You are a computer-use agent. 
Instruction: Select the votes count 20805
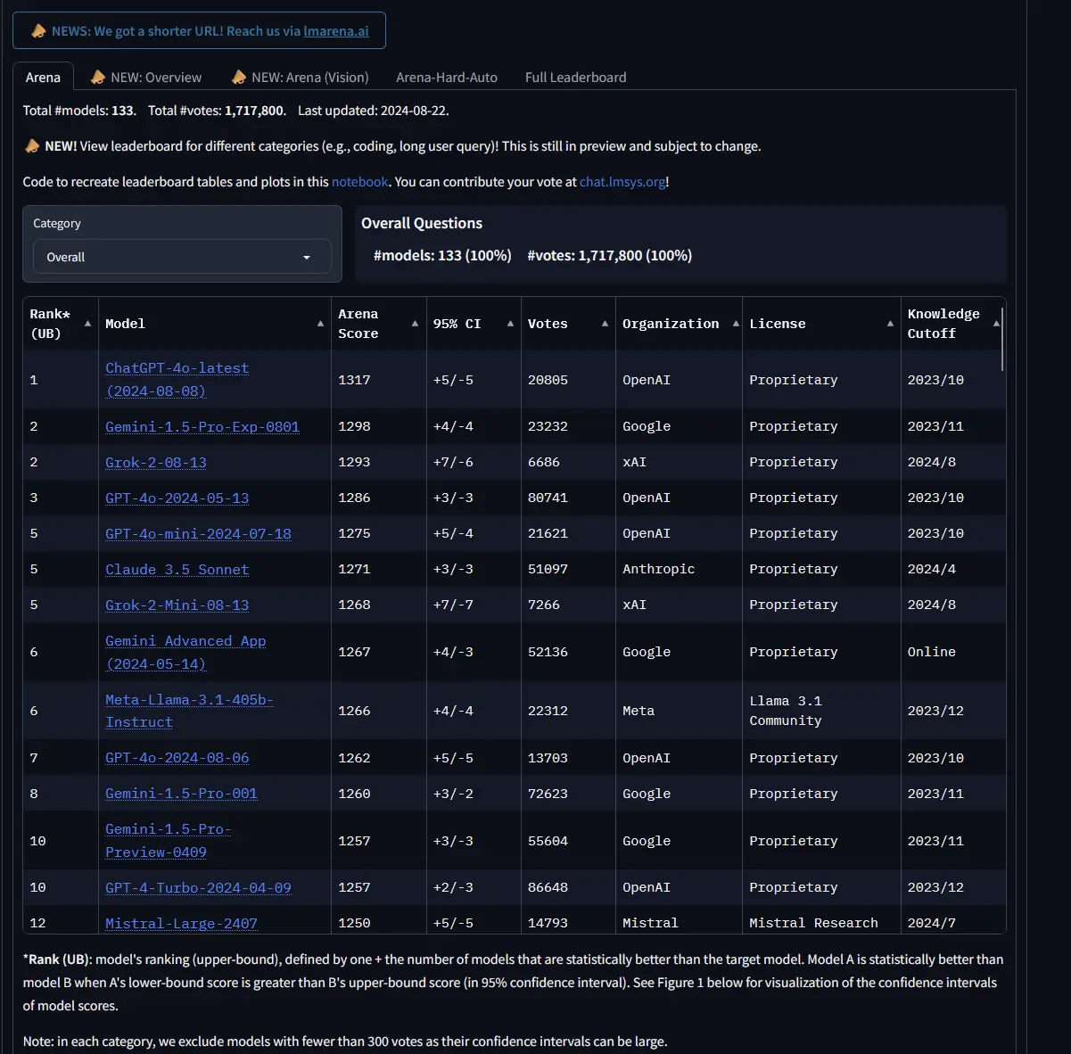(548, 380)
